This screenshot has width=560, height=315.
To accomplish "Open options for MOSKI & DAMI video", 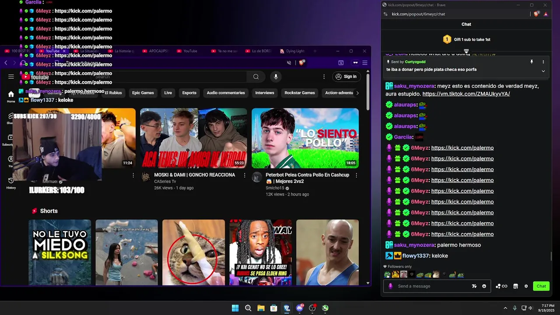I will coord(245,175).
